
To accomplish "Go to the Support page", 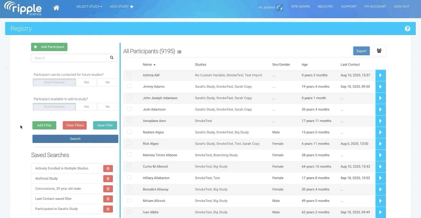I will pyautogui.click(x=349, y=7).
